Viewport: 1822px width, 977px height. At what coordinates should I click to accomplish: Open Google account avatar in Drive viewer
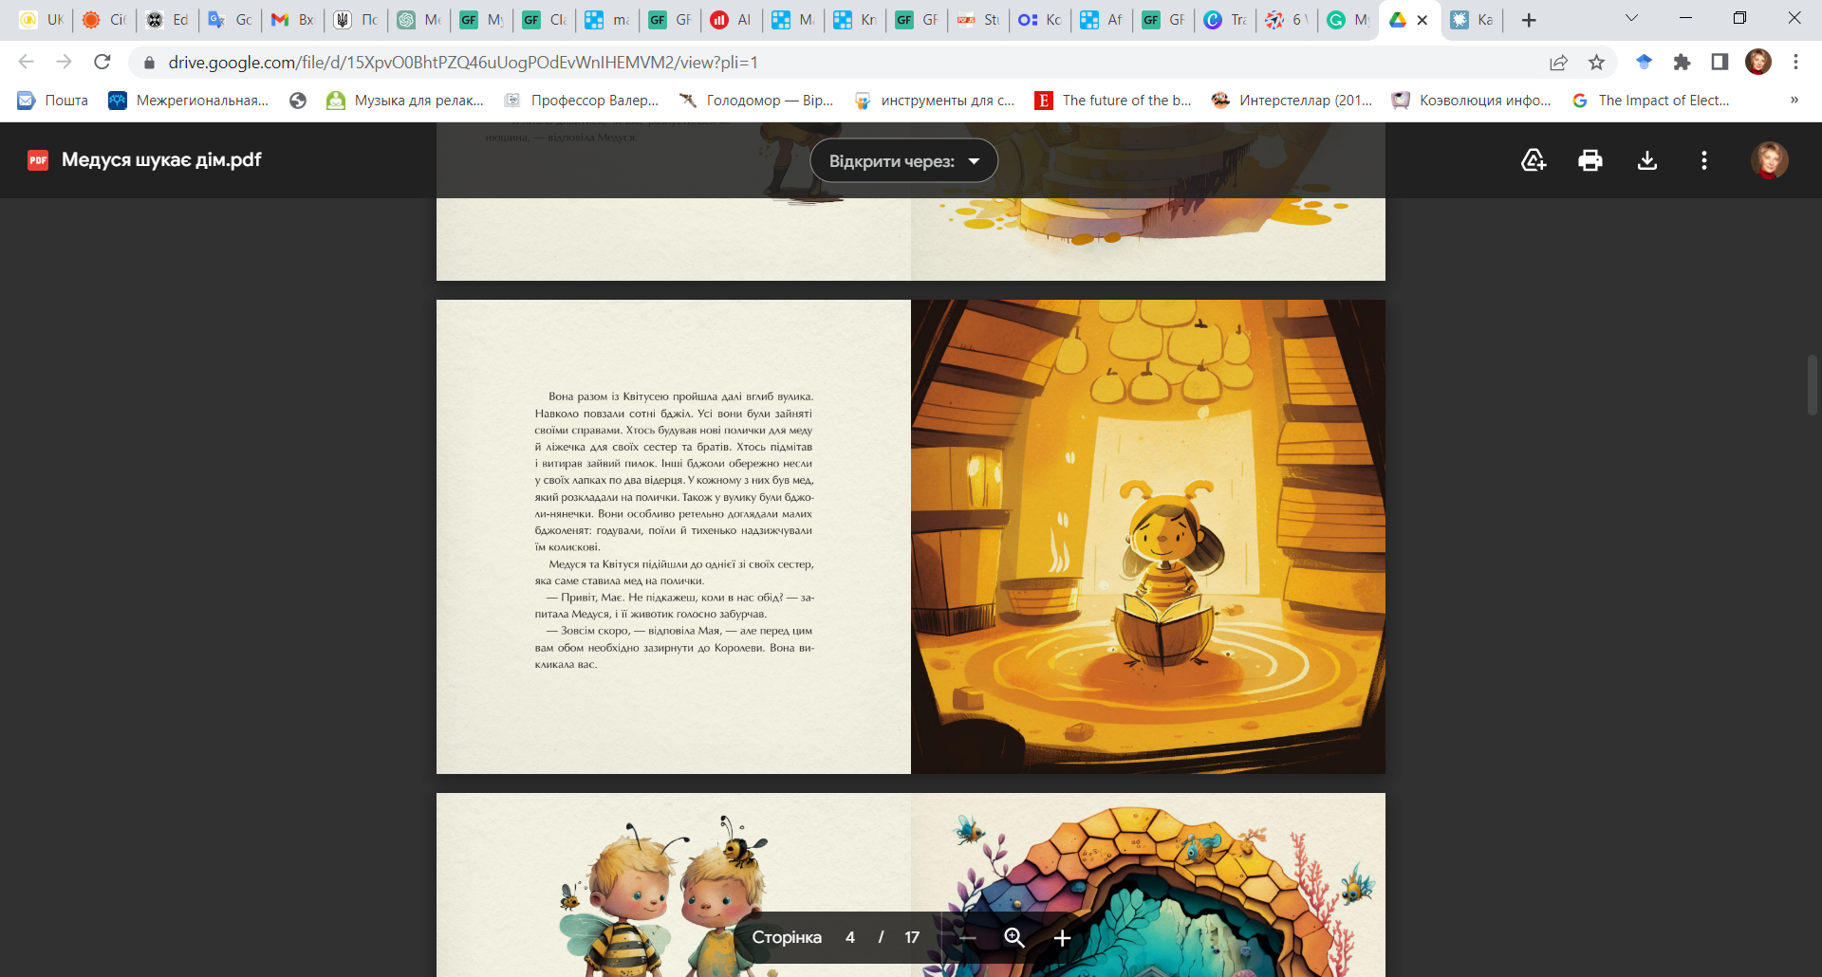pos(1770,160)
